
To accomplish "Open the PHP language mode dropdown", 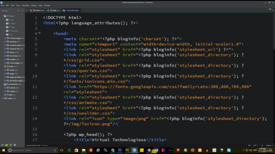I will [256, 145].
